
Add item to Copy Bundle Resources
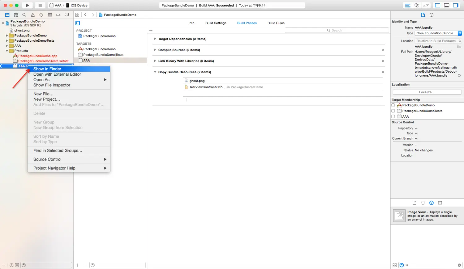(187, 100)
